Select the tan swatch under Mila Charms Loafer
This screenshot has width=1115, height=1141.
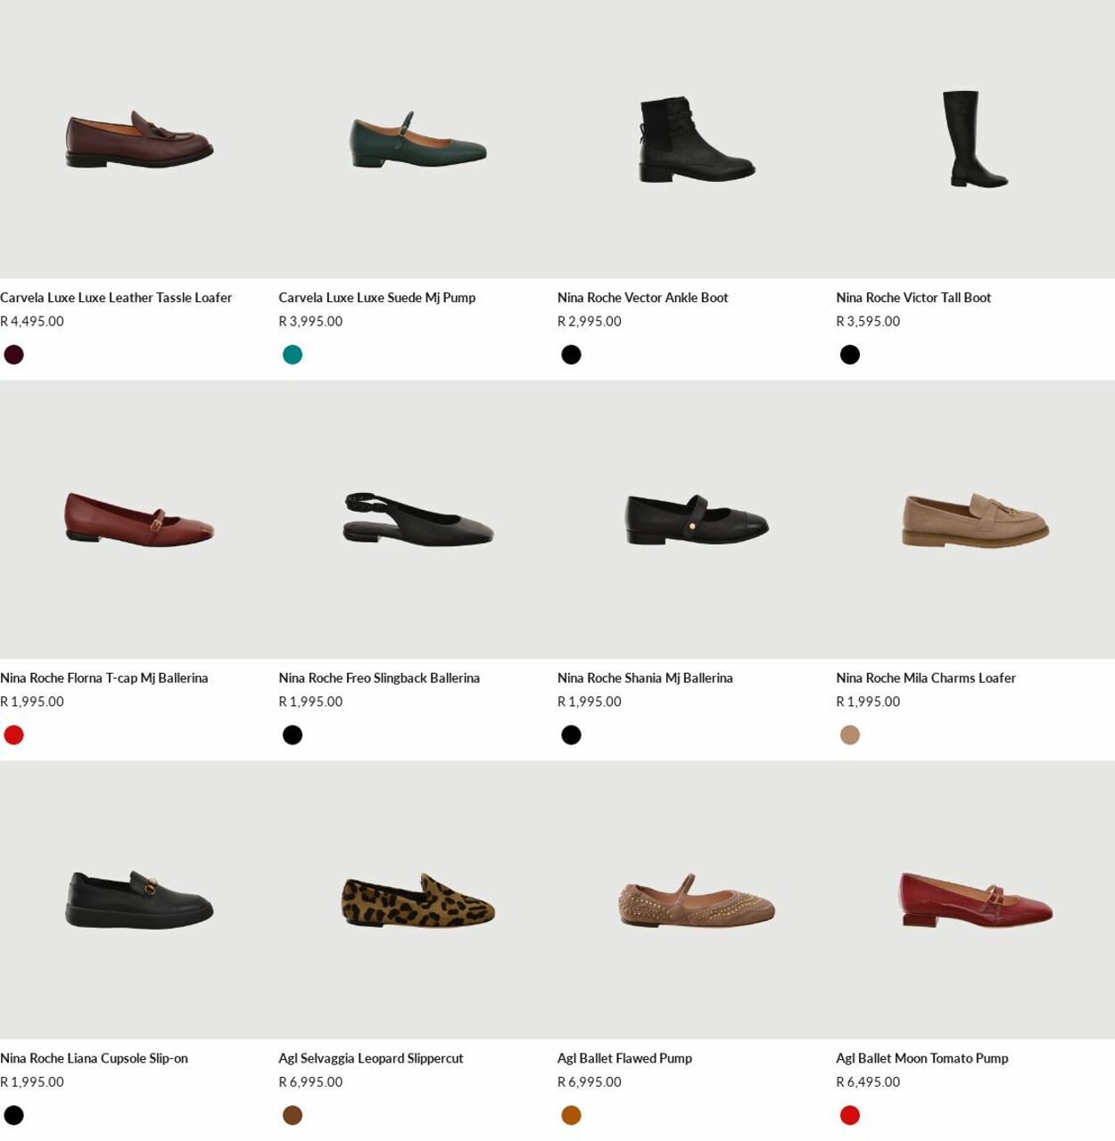pos(850,735)
